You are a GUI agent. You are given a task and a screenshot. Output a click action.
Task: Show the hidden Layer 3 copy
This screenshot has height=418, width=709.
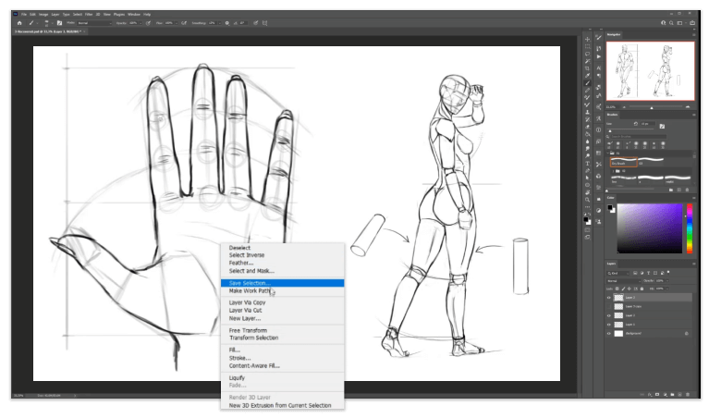(609, 307)
